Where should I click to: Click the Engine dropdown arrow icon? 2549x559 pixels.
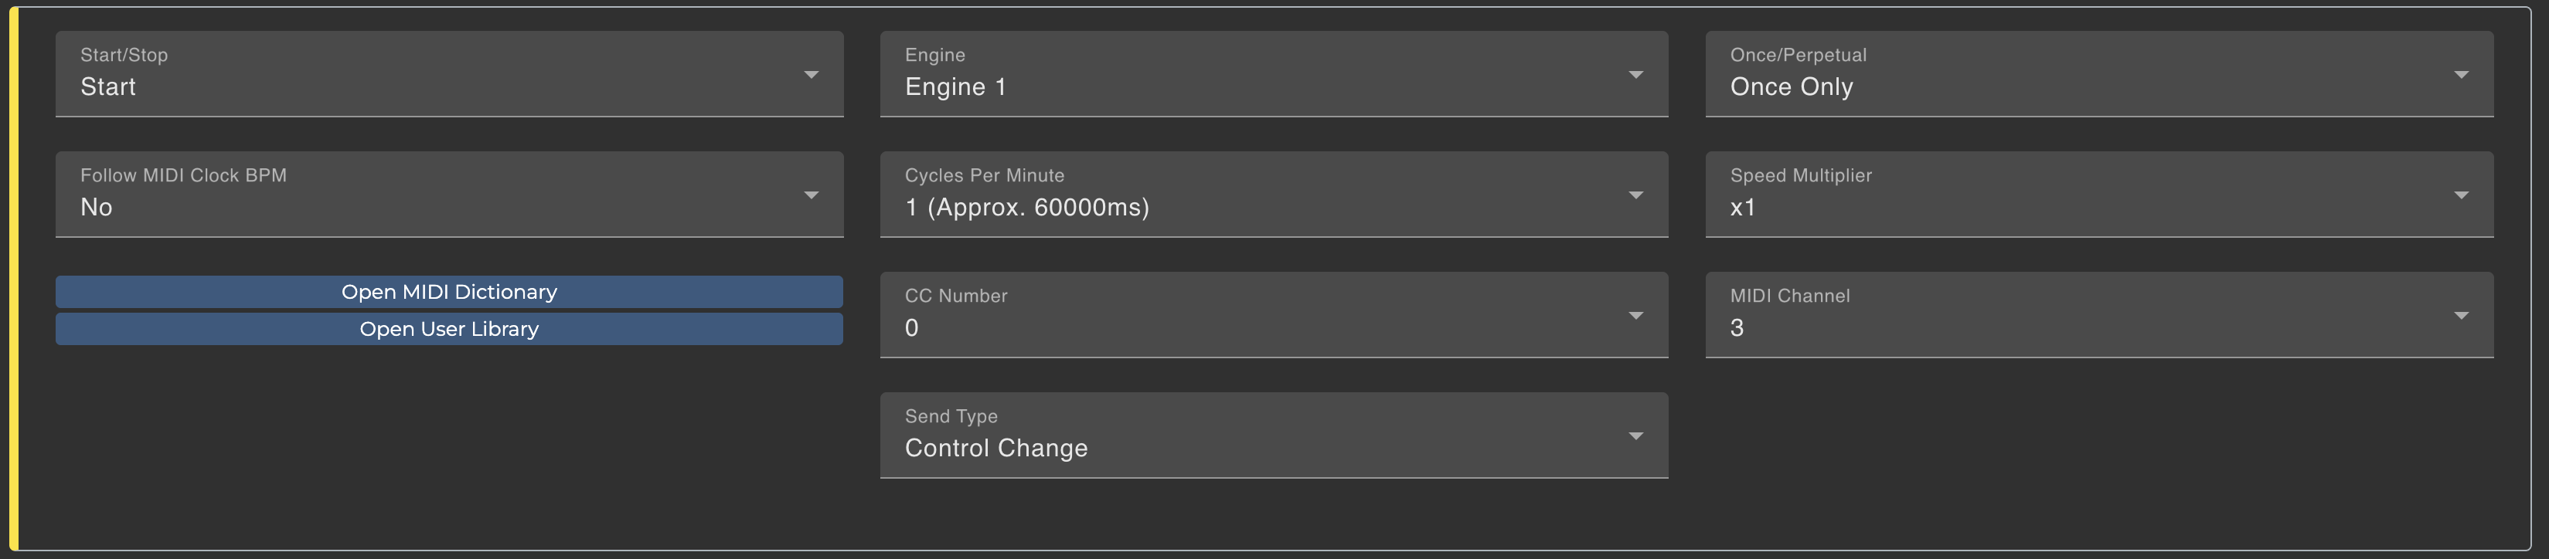(1635, 75)
